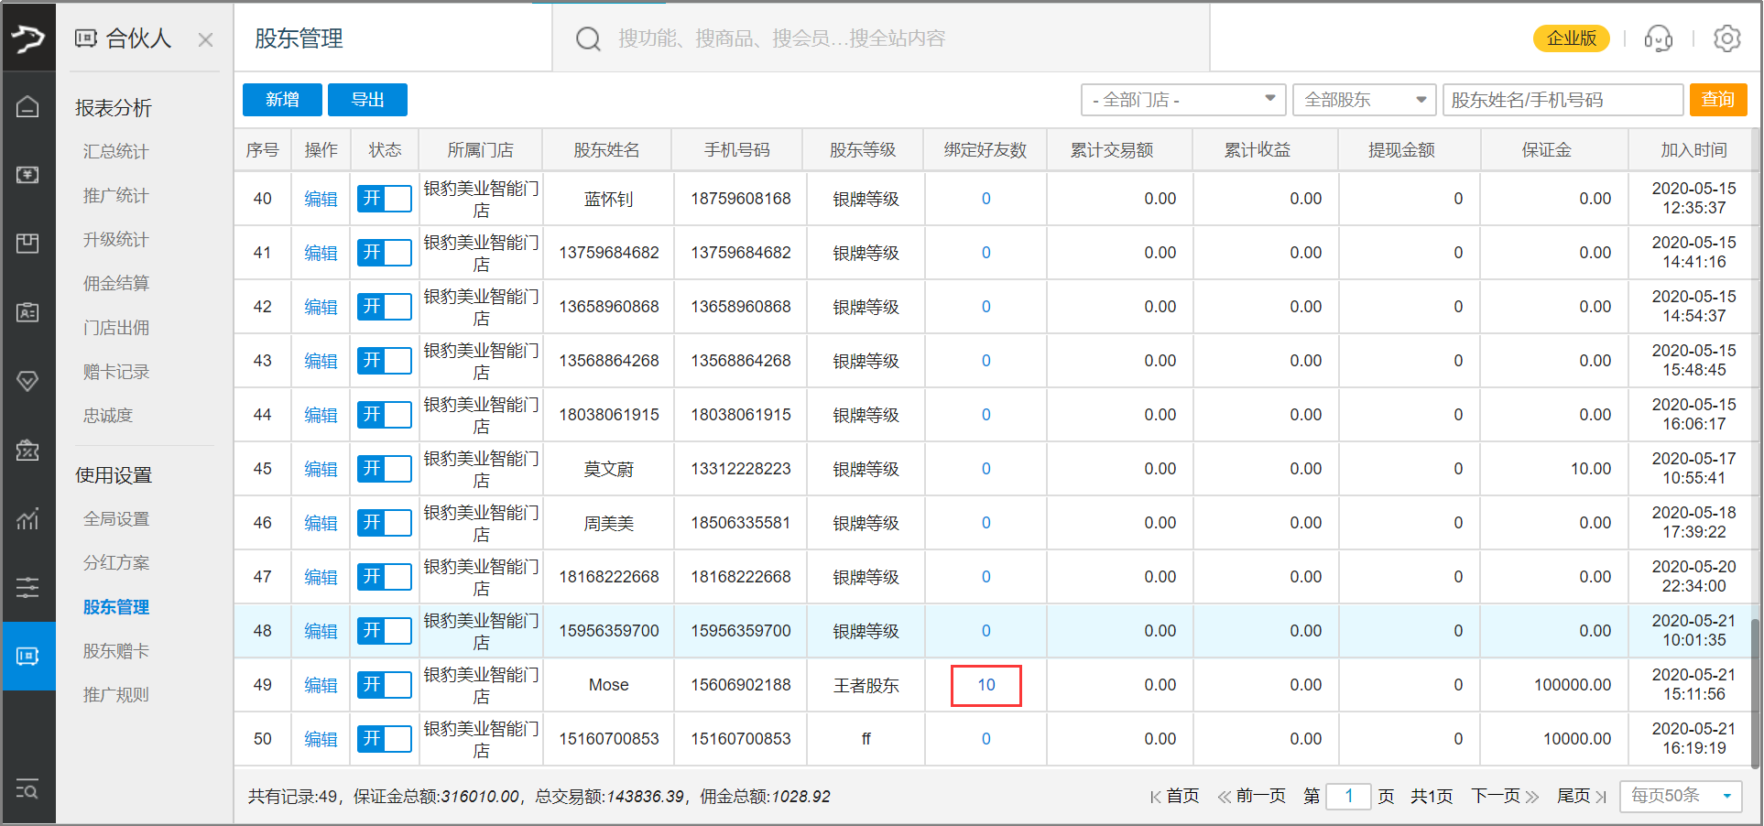
Task: Open the cashier money icon in sidebar
Action: tap(27, 175)
